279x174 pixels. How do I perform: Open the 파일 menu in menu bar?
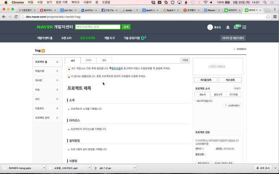(31, 2)
